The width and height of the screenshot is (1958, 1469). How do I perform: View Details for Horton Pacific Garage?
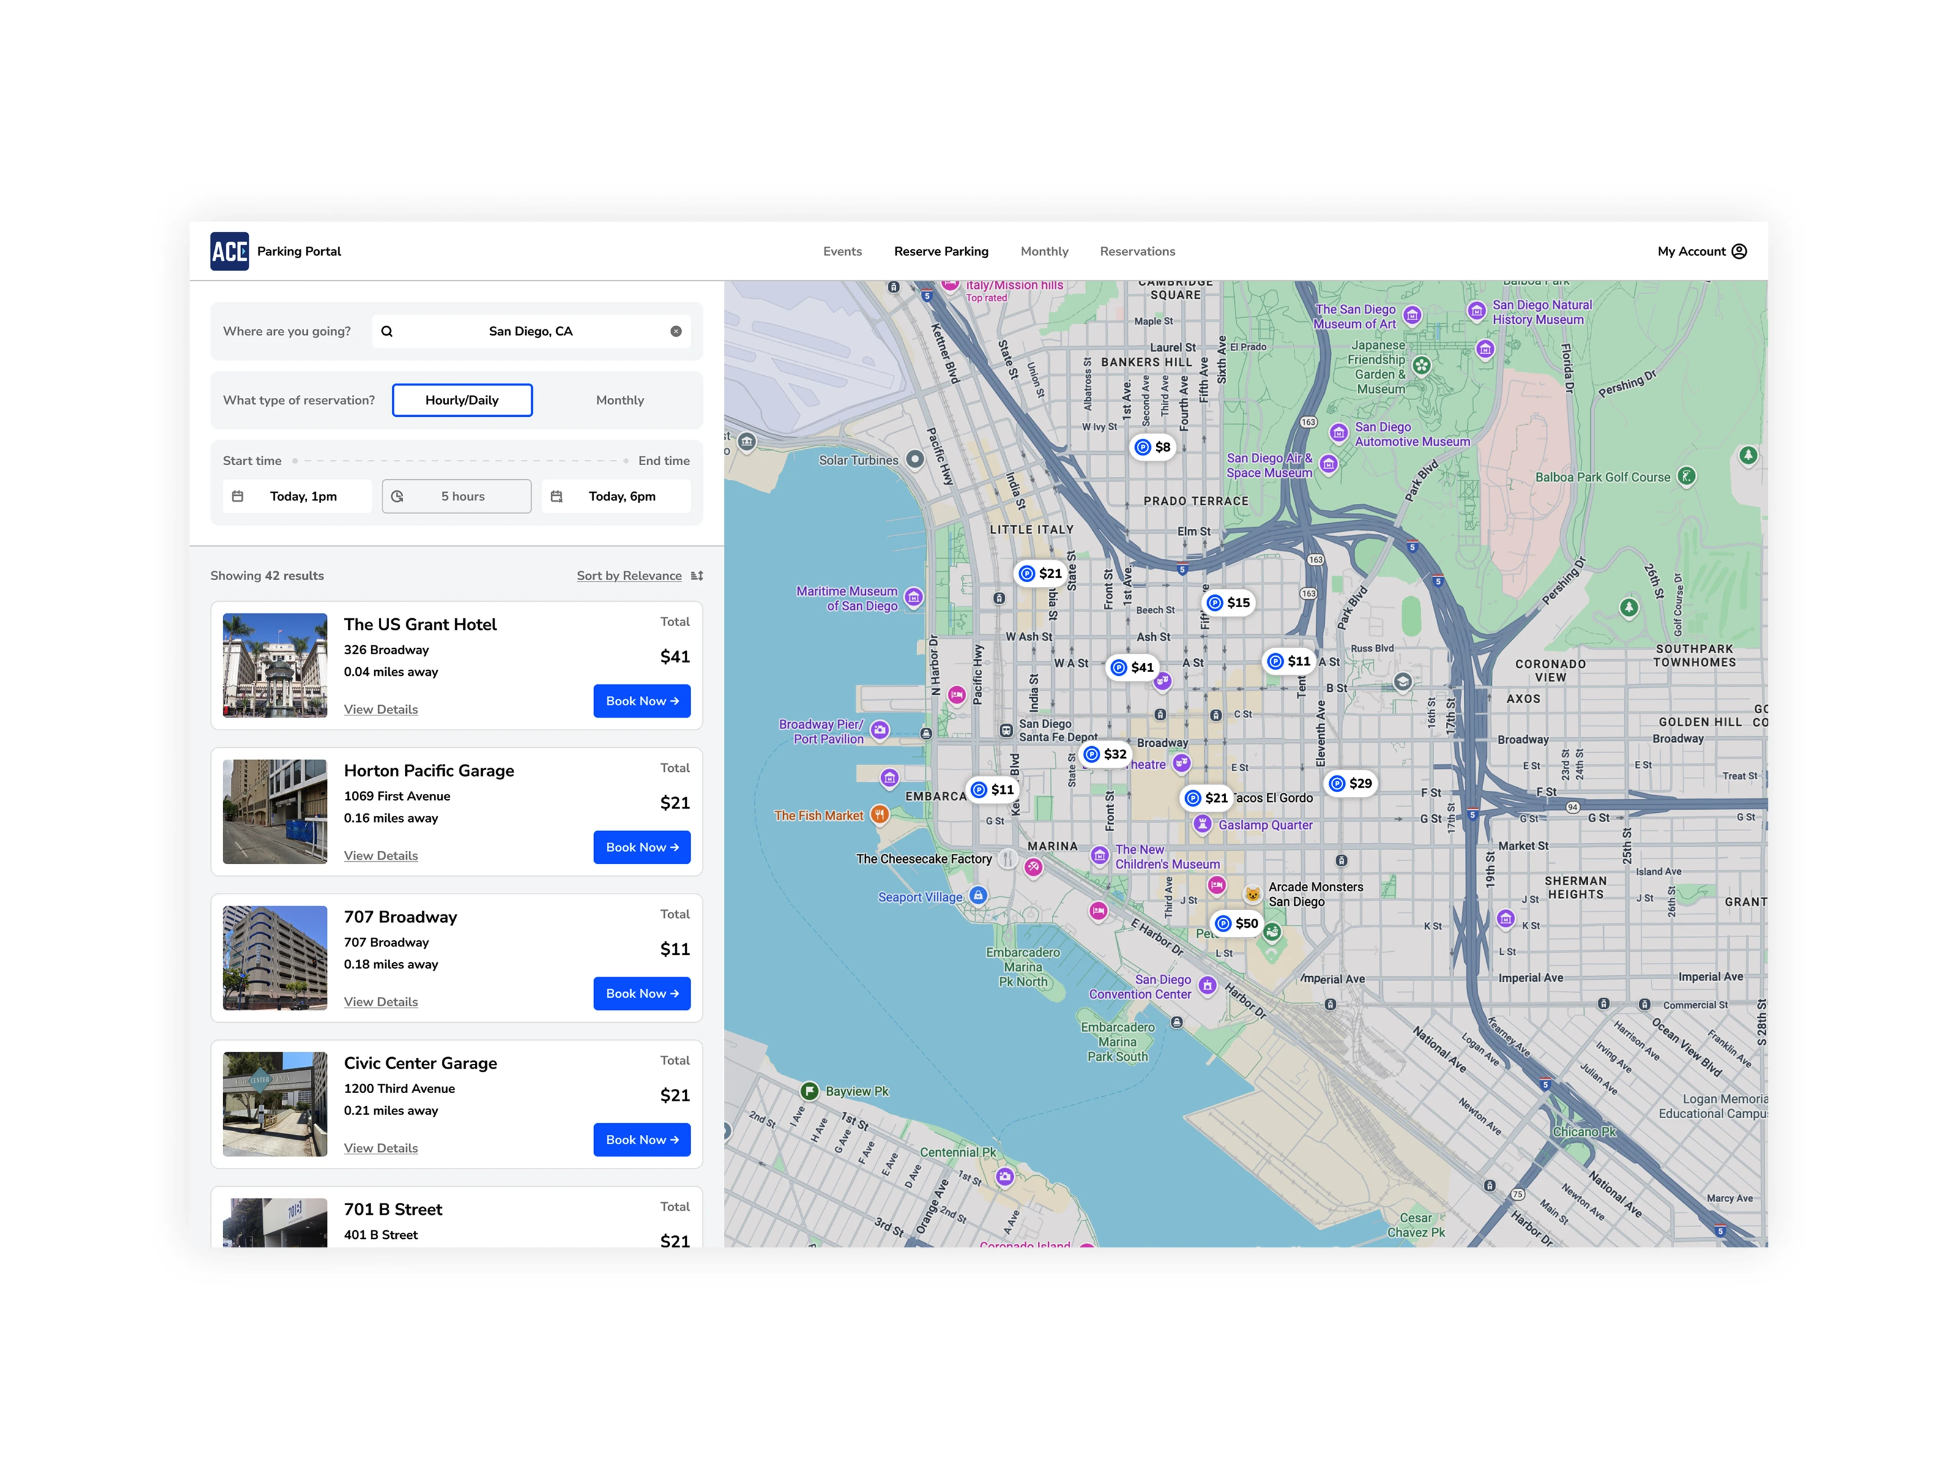click(381, 854)
